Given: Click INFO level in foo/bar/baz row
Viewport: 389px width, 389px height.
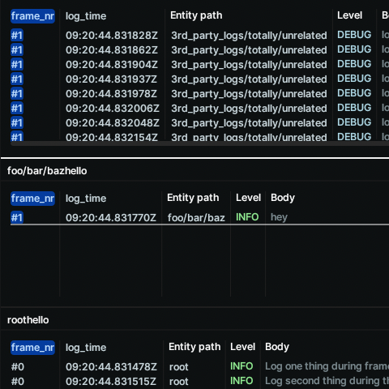Looking at the screenshot, I should click(x=247, y=217).
